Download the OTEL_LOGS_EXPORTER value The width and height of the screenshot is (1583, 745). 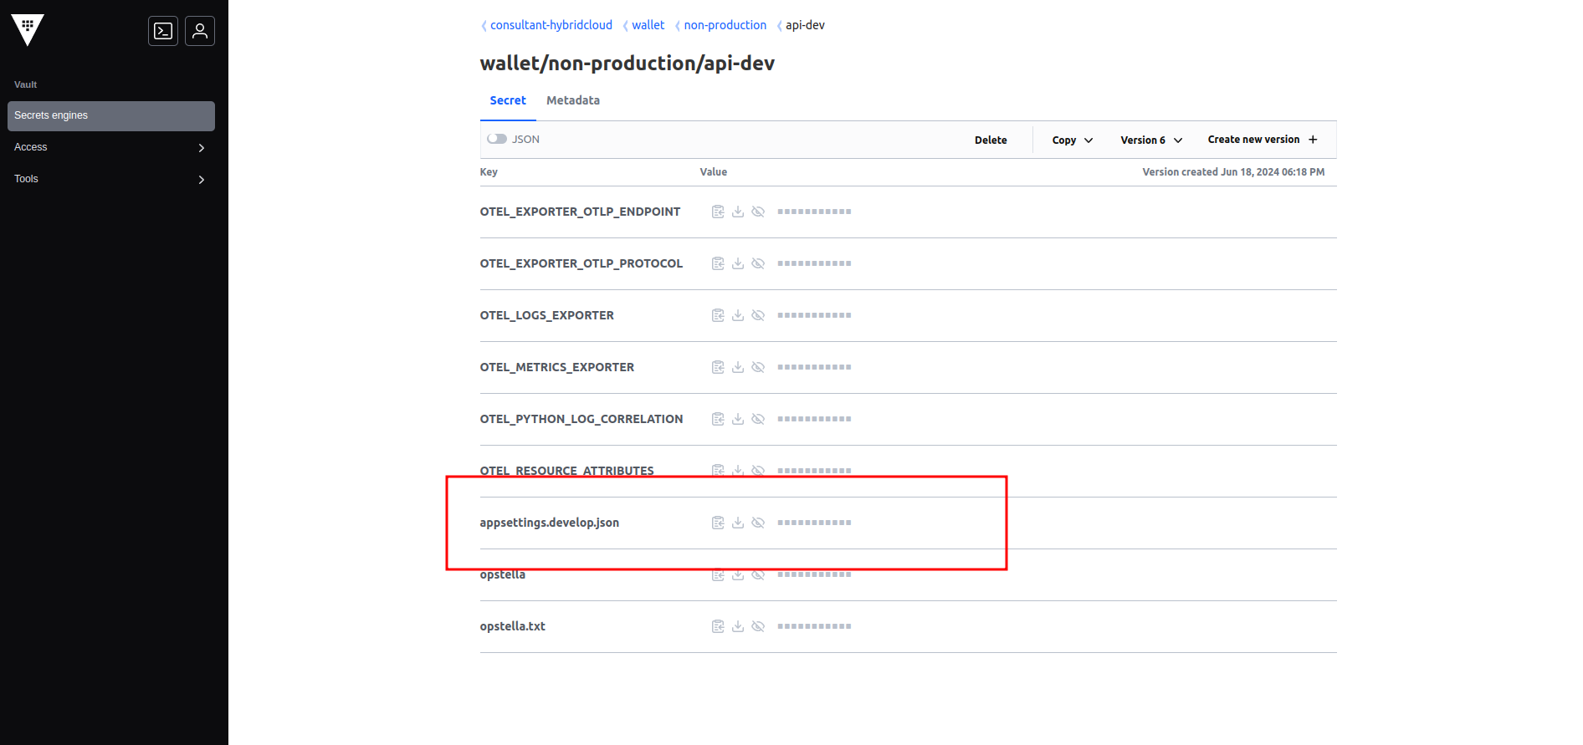738,315
